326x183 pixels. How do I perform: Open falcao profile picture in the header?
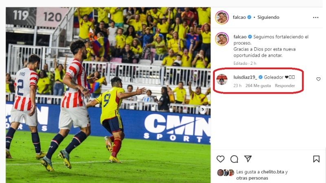coord(222,18)
